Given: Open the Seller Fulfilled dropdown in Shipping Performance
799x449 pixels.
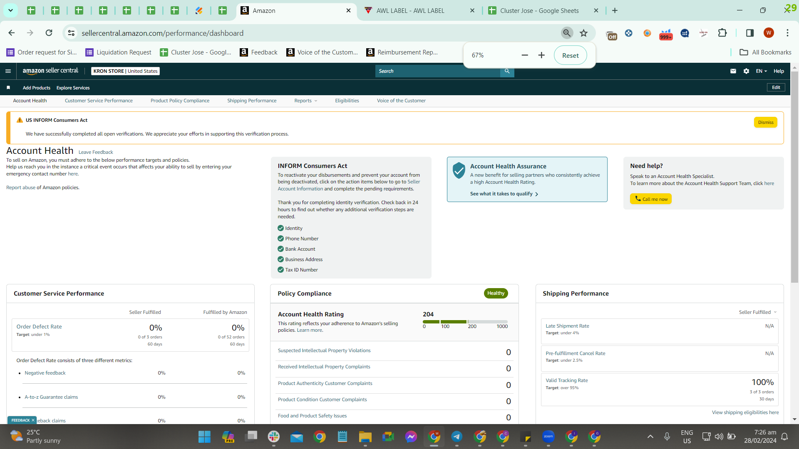Looking at the screenshot, I should pos(758,312).
